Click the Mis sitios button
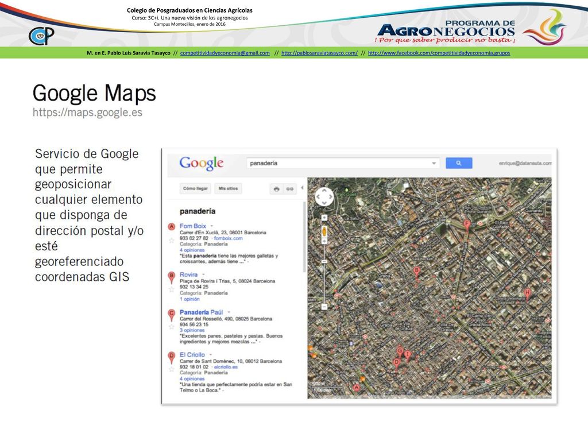This screenshot has height=441, width=588. [228, 188]
